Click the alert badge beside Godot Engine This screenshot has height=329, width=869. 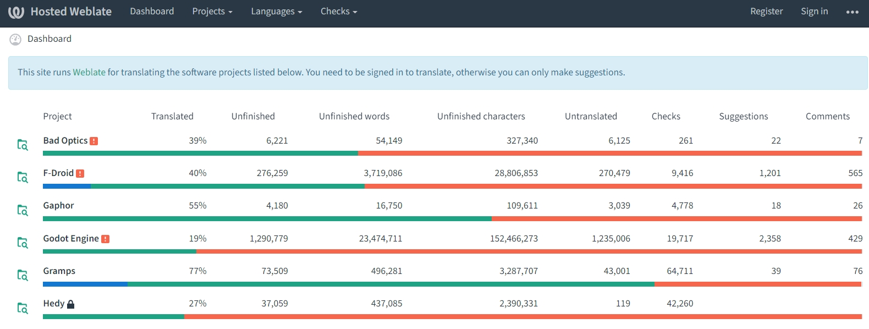tap(106, 239)
